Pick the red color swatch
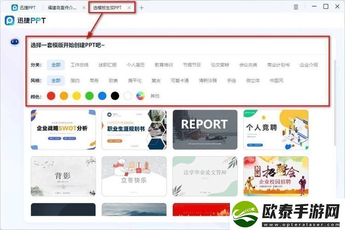Screen dimensions: 345x230 pos(51,96)
